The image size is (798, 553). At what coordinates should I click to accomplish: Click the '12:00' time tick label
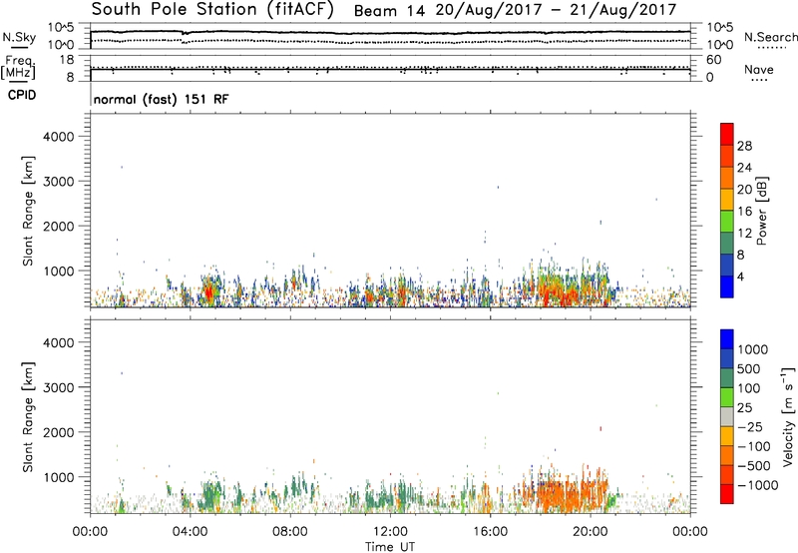coord(390,532)
